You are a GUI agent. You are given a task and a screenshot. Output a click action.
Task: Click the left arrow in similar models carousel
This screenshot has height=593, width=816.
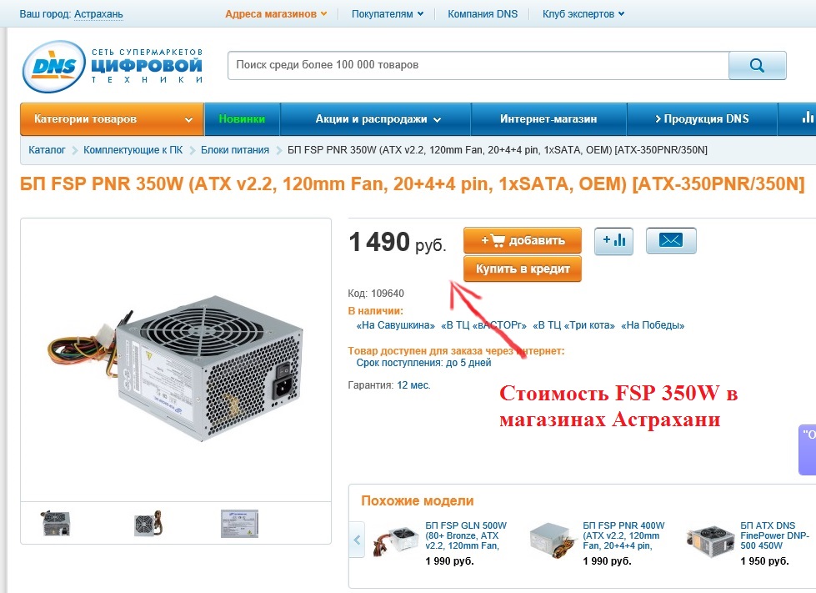[357, 540]
